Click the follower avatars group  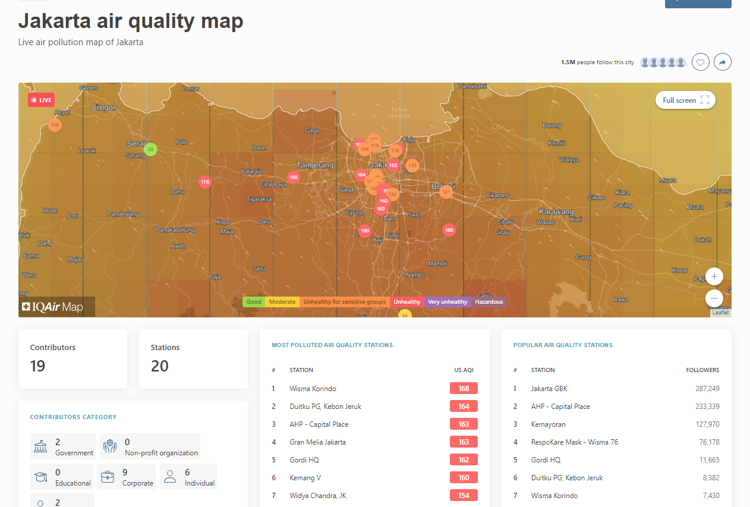(663, 62)
